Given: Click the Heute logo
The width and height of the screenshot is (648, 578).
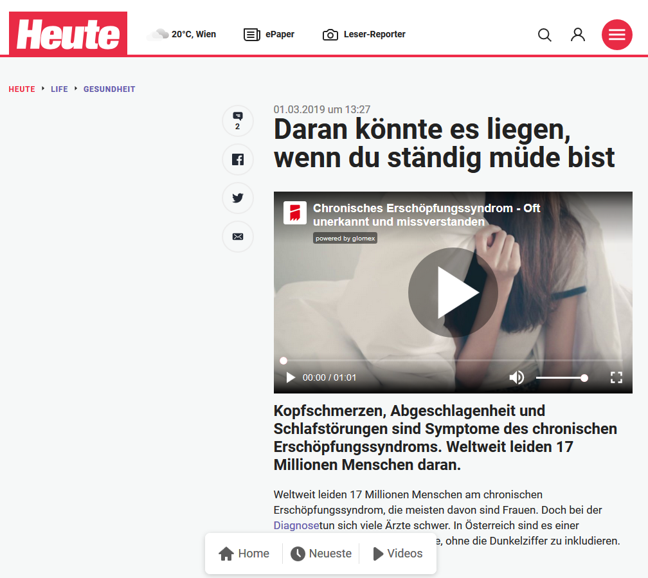Looking at the screenshot, I should (x=68, y=33).
